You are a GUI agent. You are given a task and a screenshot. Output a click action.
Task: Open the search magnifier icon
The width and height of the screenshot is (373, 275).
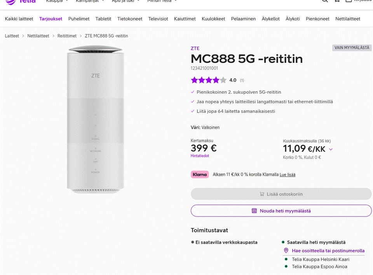(x=325, y=1)
